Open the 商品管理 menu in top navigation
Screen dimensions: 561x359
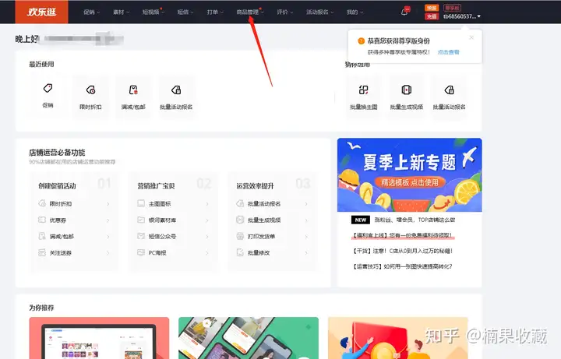pos(250,12)
